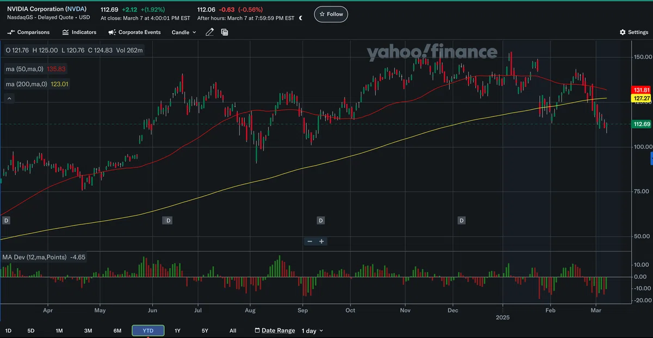
Task: Select the 1M range tab
Action: click(x=59, y=330)
